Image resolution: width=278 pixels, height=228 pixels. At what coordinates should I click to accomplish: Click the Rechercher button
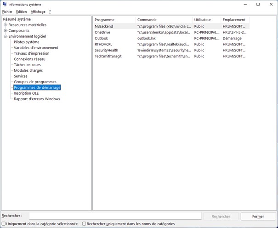tap(221, 217)
